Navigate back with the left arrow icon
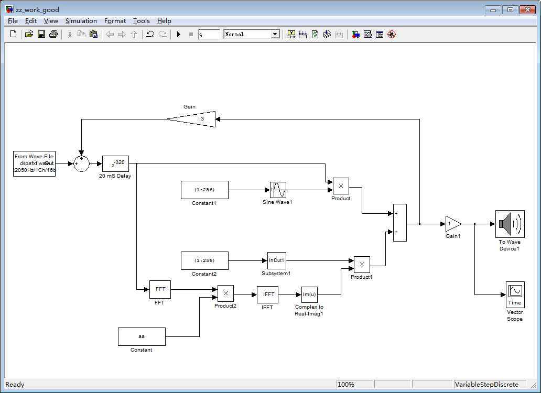This screenshot has width=541, height=393. (110, 34)
